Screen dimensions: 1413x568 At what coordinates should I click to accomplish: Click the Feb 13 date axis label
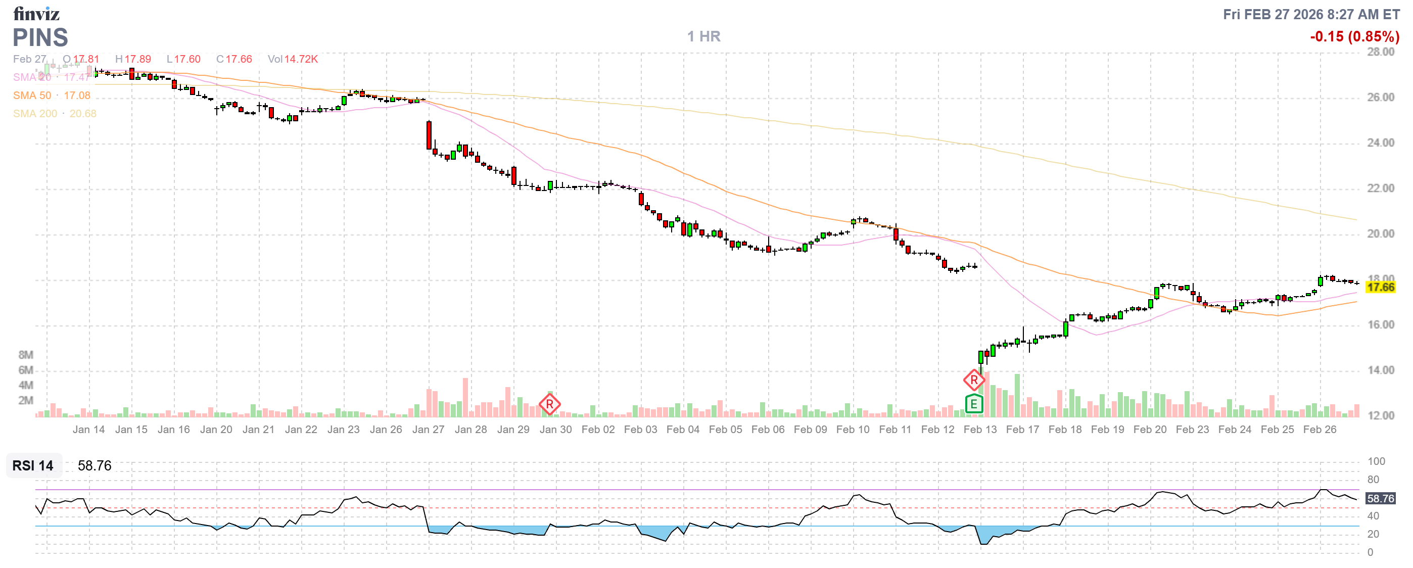(980, 430)
